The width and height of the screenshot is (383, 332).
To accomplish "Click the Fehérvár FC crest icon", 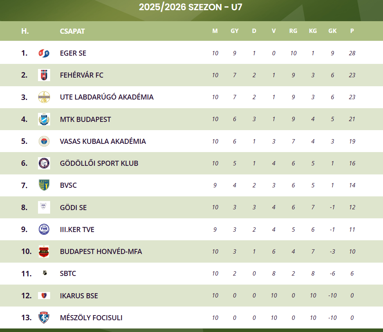I will pyautogui.click(x=44, y=75).
